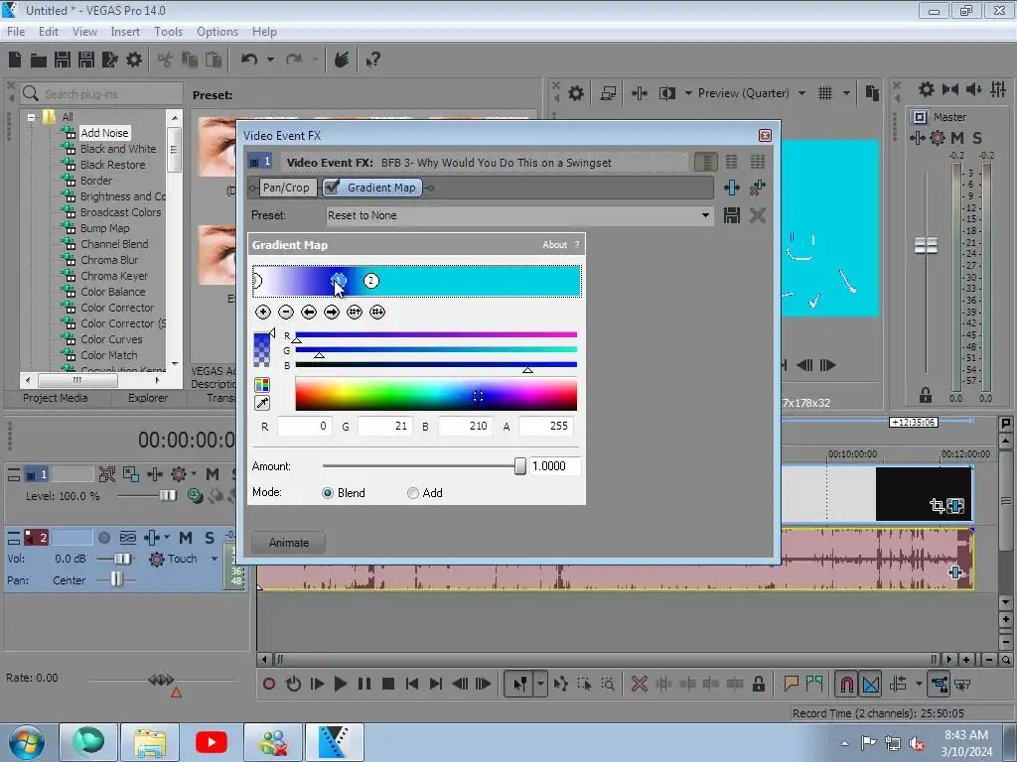Uncheck the Gradient Map effect checkbox

coord(332,188)
